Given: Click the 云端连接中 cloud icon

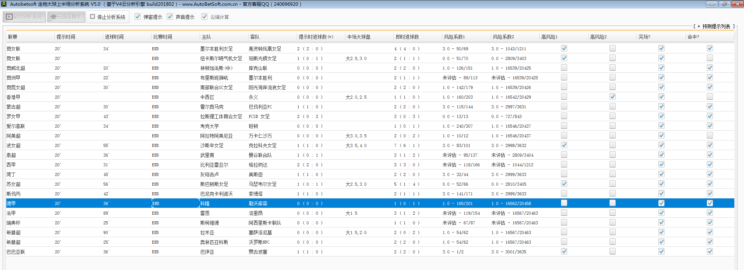Looking at the screenshot, I should (54, 17).
